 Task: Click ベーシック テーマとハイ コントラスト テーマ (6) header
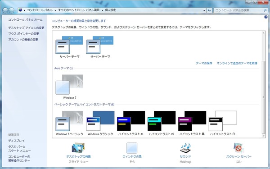[85, 105]
